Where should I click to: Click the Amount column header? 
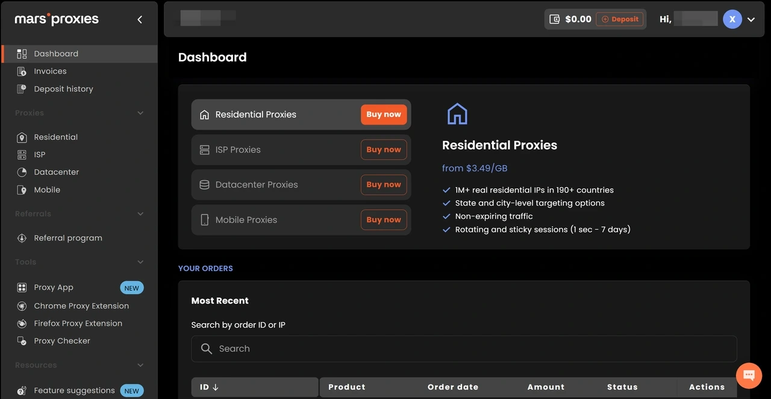point(546,387)
